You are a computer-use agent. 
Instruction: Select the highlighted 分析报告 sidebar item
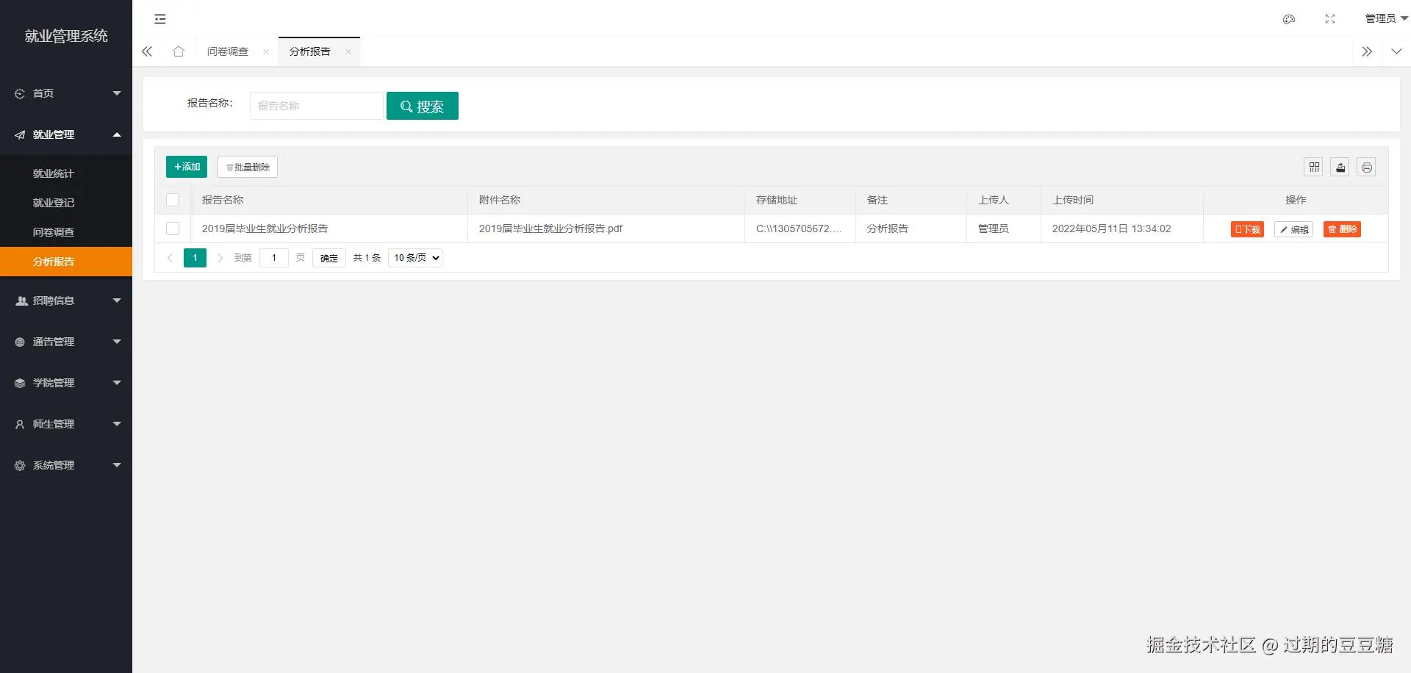coord(53,262)
